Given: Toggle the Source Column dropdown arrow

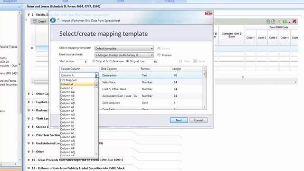Looking at the screenshot, I should tap(96, 75).
